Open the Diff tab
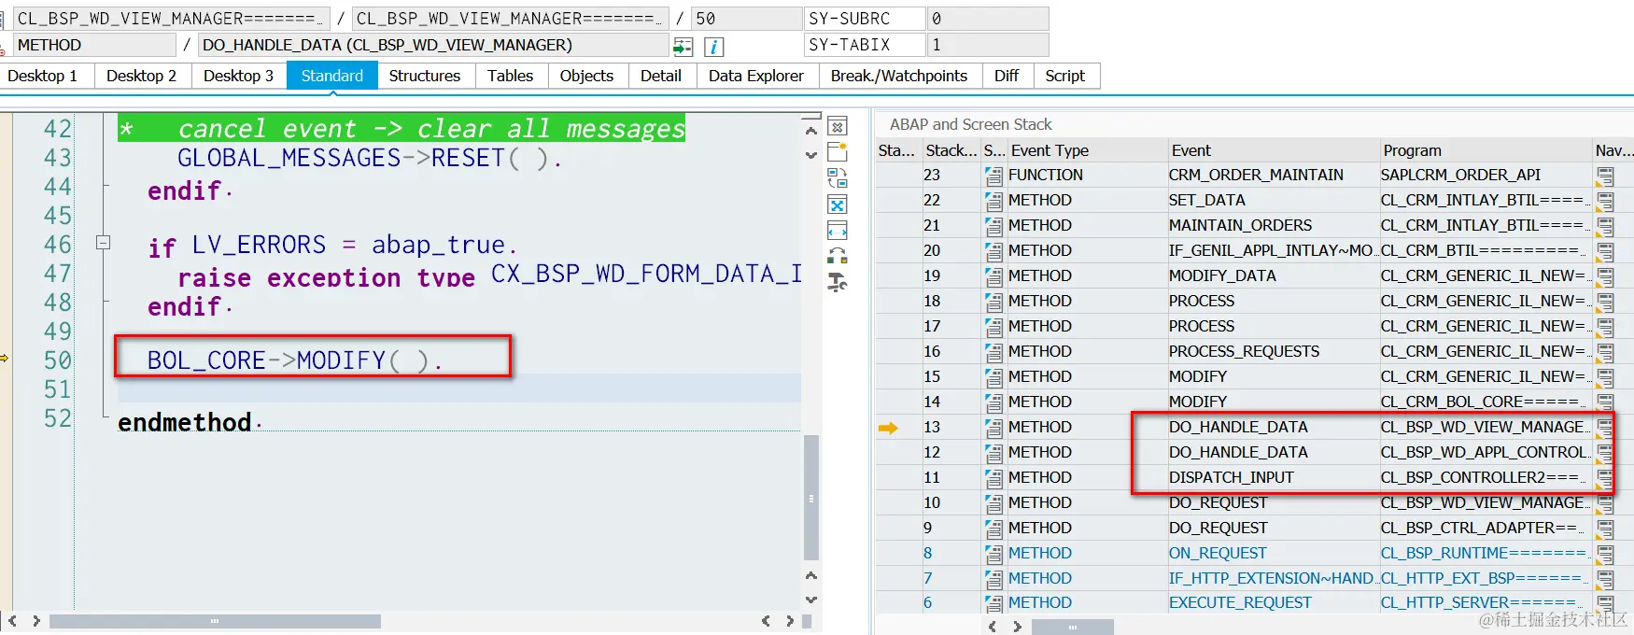Image resolution: width=1634 pixels, height=635 pixels. [1007, 76]
